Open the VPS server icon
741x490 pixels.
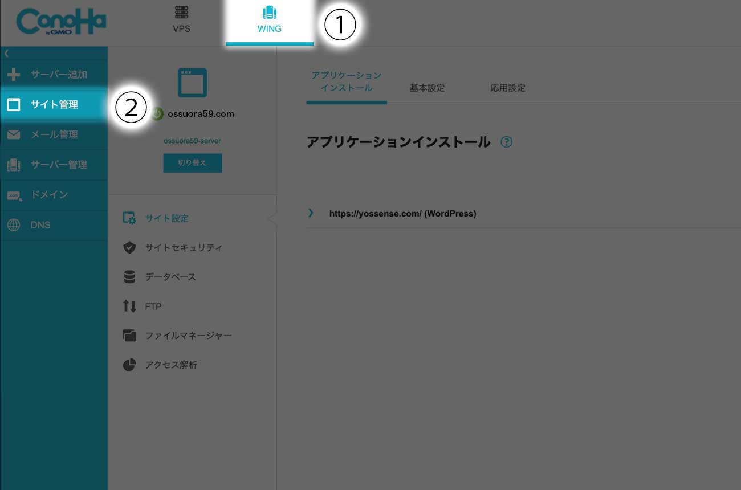[x=181, y=12]
